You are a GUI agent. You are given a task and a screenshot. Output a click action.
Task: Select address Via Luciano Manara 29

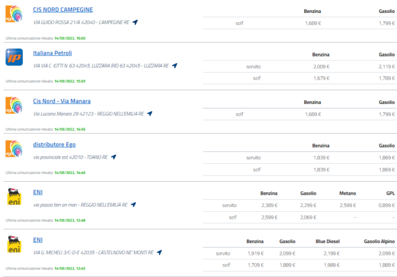coord(89,114)
